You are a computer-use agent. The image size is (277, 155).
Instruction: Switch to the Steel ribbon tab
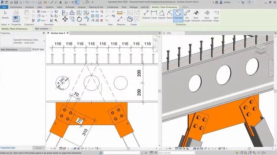[40, 7]
